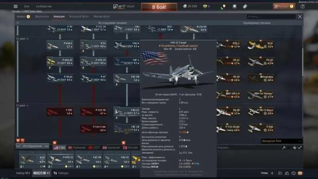Select the PBM-5A 'Mariner' aircraft
Image resolution: width=318 pixels, height=179 pixels.
coord(261,95)
